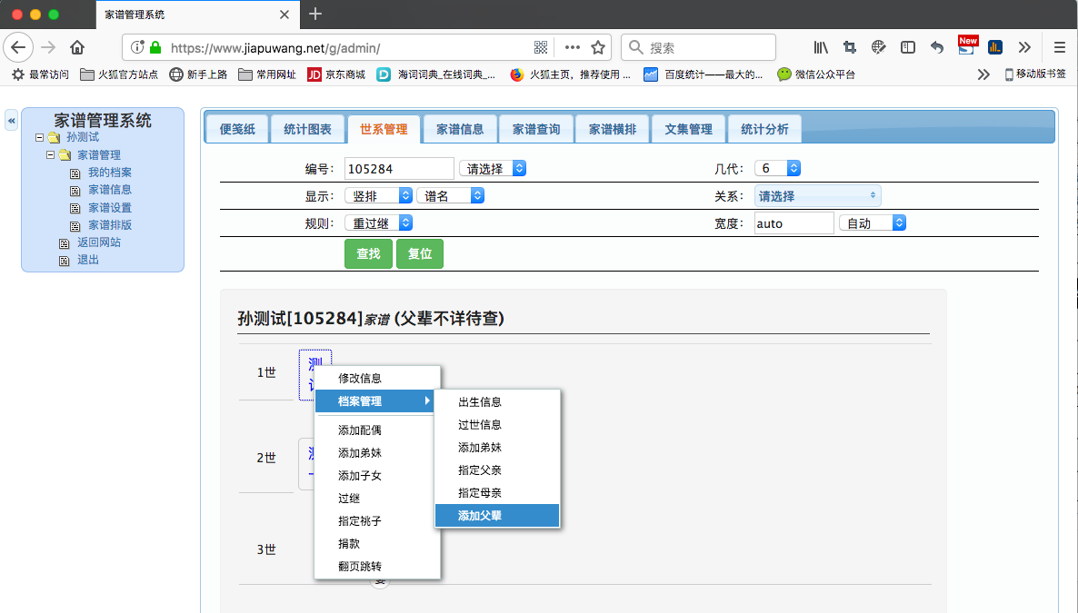This screenshot has height=613, width=1078.
Task: Open the 关系 请选择 dropdown
Action: (x=817, y=196)
